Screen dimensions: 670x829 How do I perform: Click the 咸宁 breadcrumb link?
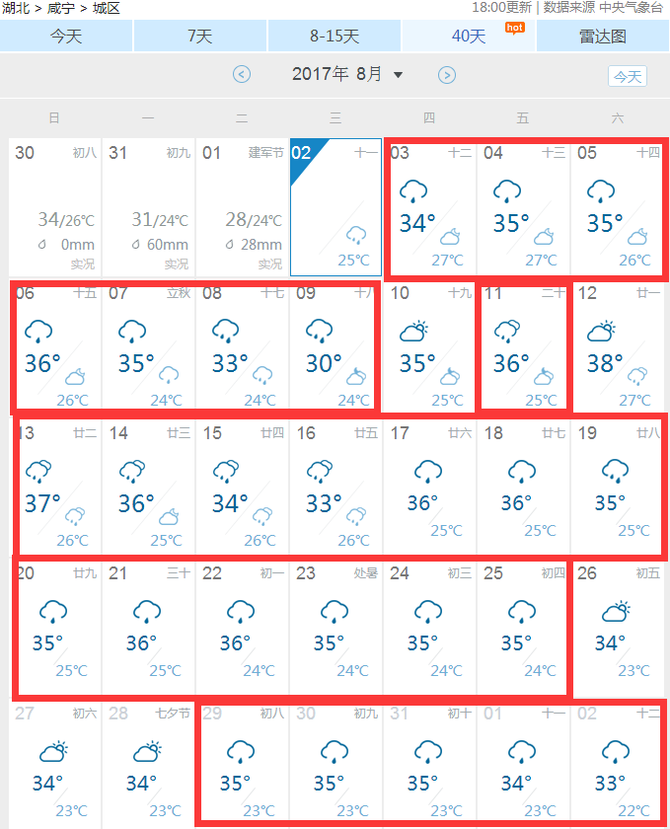(61, 8)
